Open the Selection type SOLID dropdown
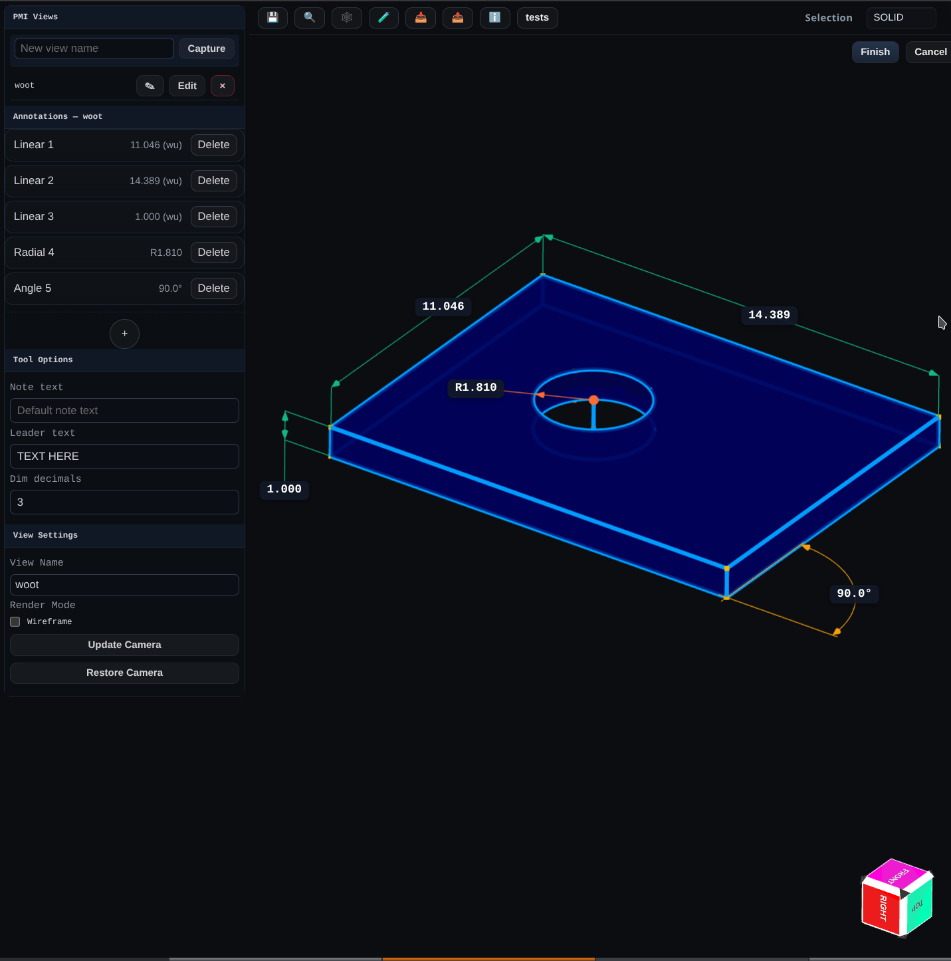This screenshot has width=951, height=961. [x=900, y=18]
